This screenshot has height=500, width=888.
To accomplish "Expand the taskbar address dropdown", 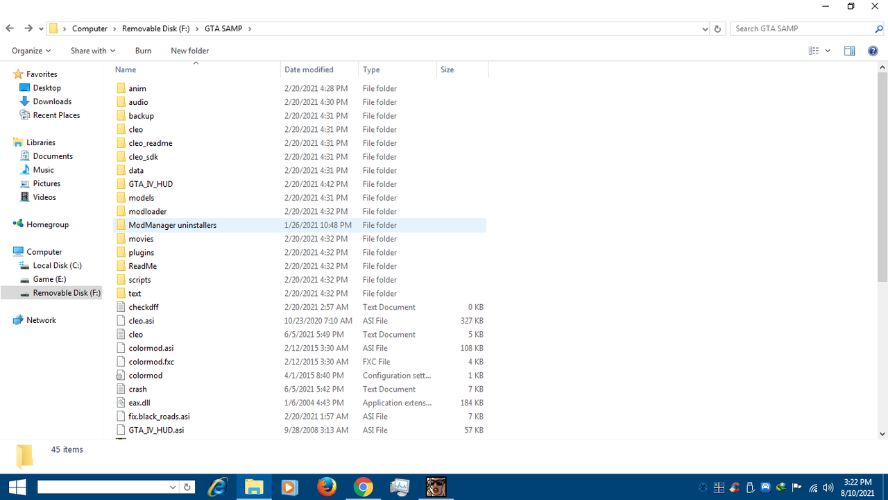I will (173, 487).
